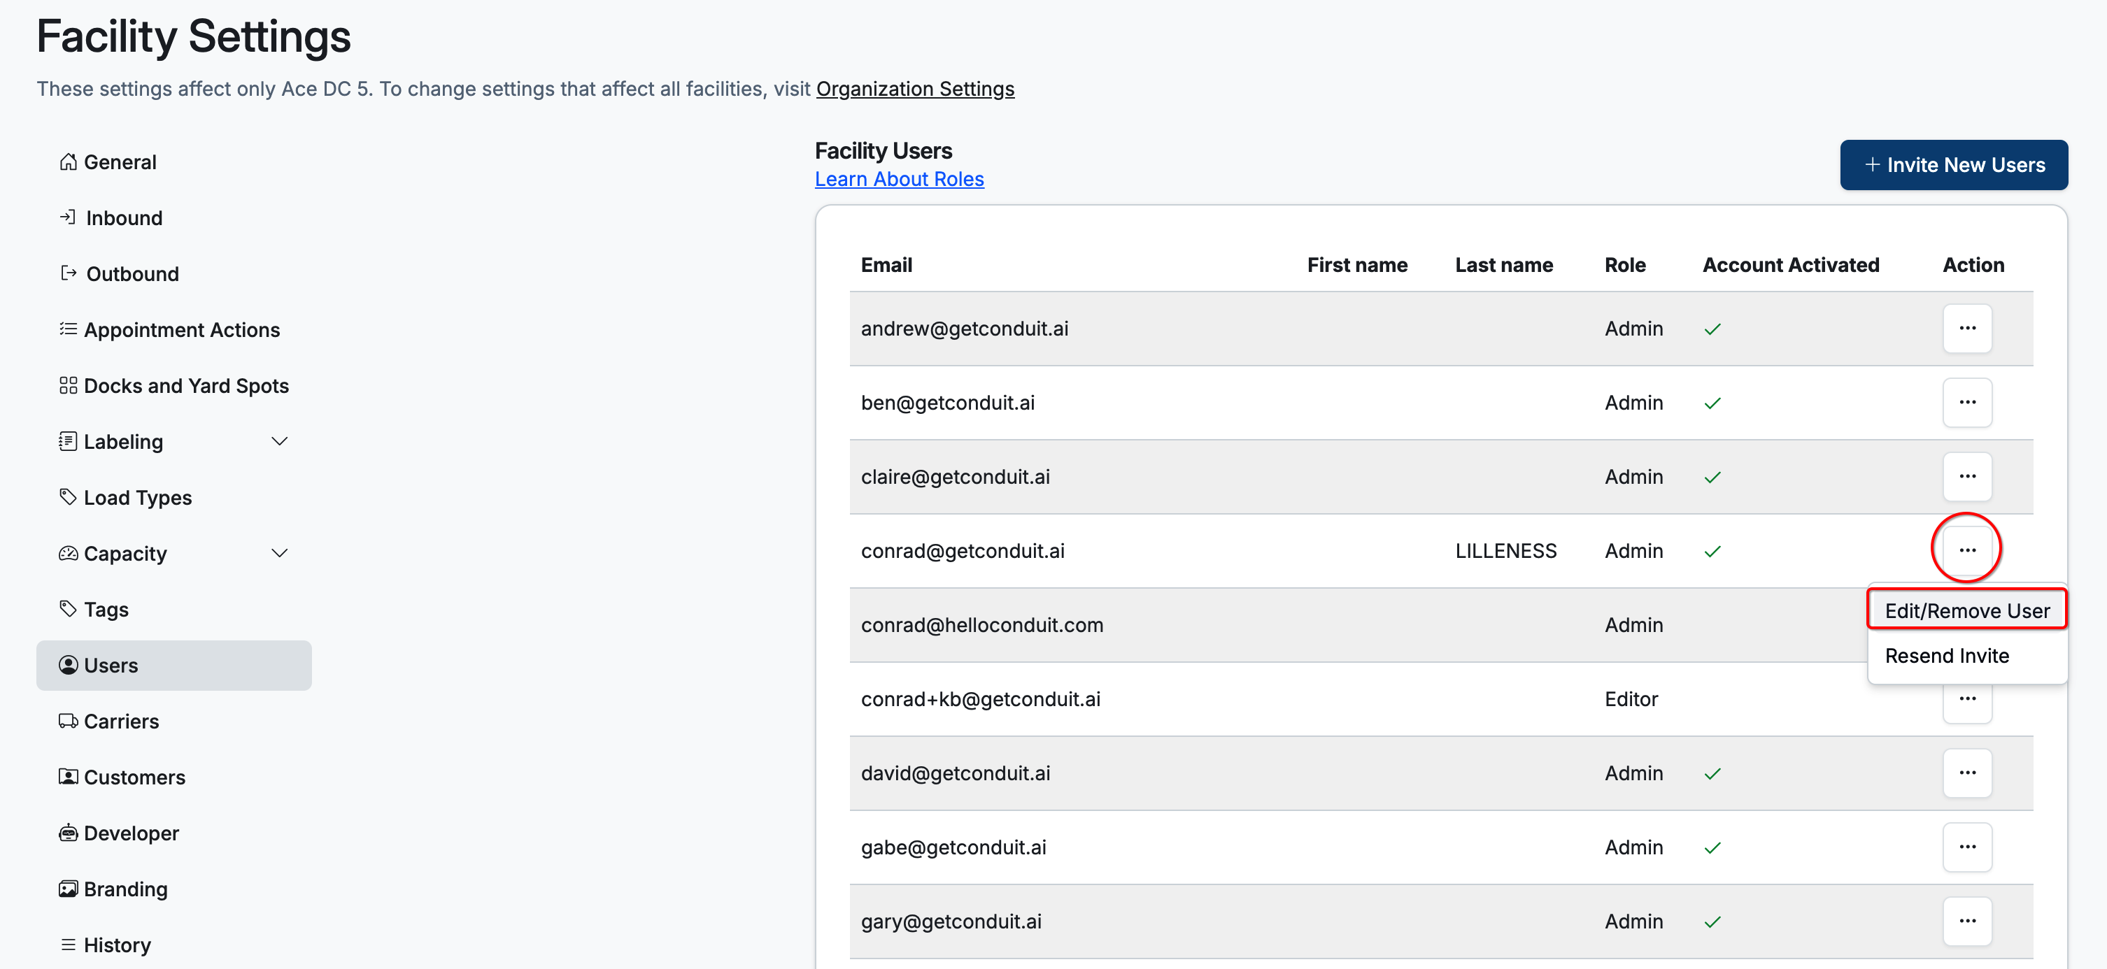Open three-dot menu for gary@getconduit.ai
This screenshot has width=2107, height=969.
1967,921
